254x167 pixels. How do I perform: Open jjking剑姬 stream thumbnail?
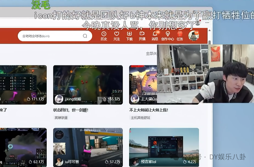tap(88, 85)
